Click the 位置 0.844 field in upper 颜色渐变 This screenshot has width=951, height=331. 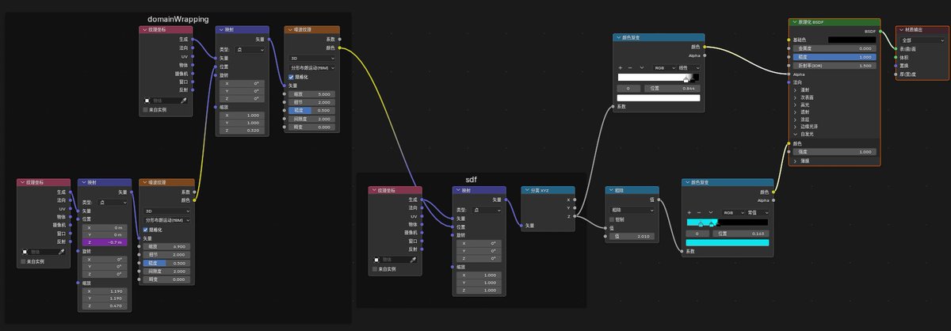pos(670,88)
